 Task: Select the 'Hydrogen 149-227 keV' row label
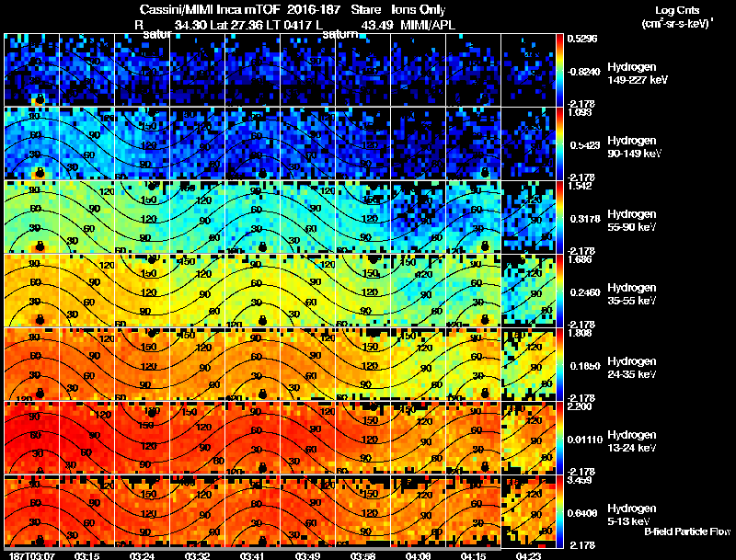pyautogui.click(x=637, y=74)
